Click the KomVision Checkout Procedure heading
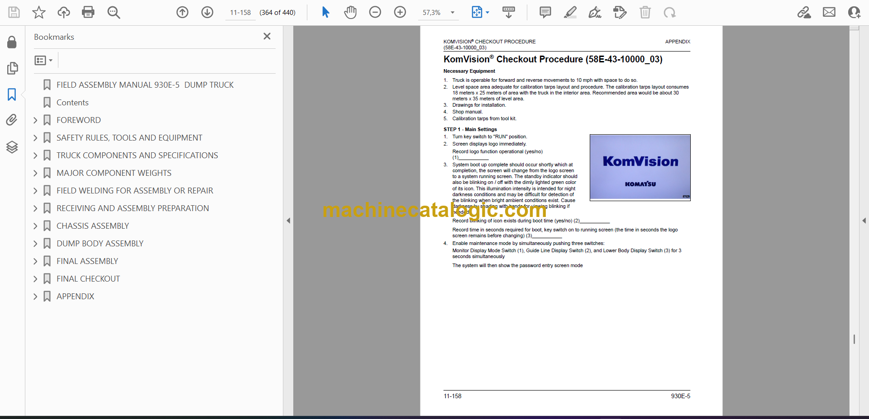The image size is (869, 419). pos(553,59)
